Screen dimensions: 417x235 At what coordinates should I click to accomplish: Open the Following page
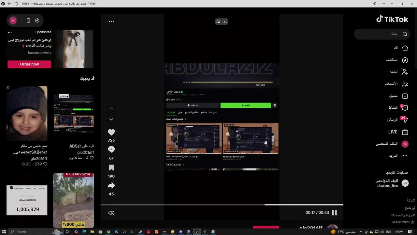399,72
